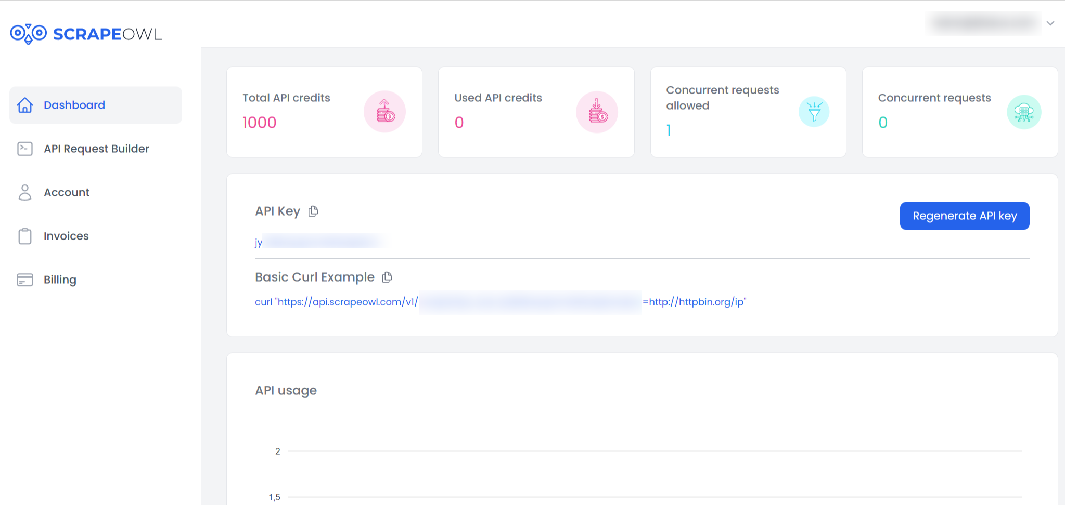Viewport: 1065px width, 505px height.
Task: Click the Concurrent requests cloud icon
Action: click(x=1023, y=112)
